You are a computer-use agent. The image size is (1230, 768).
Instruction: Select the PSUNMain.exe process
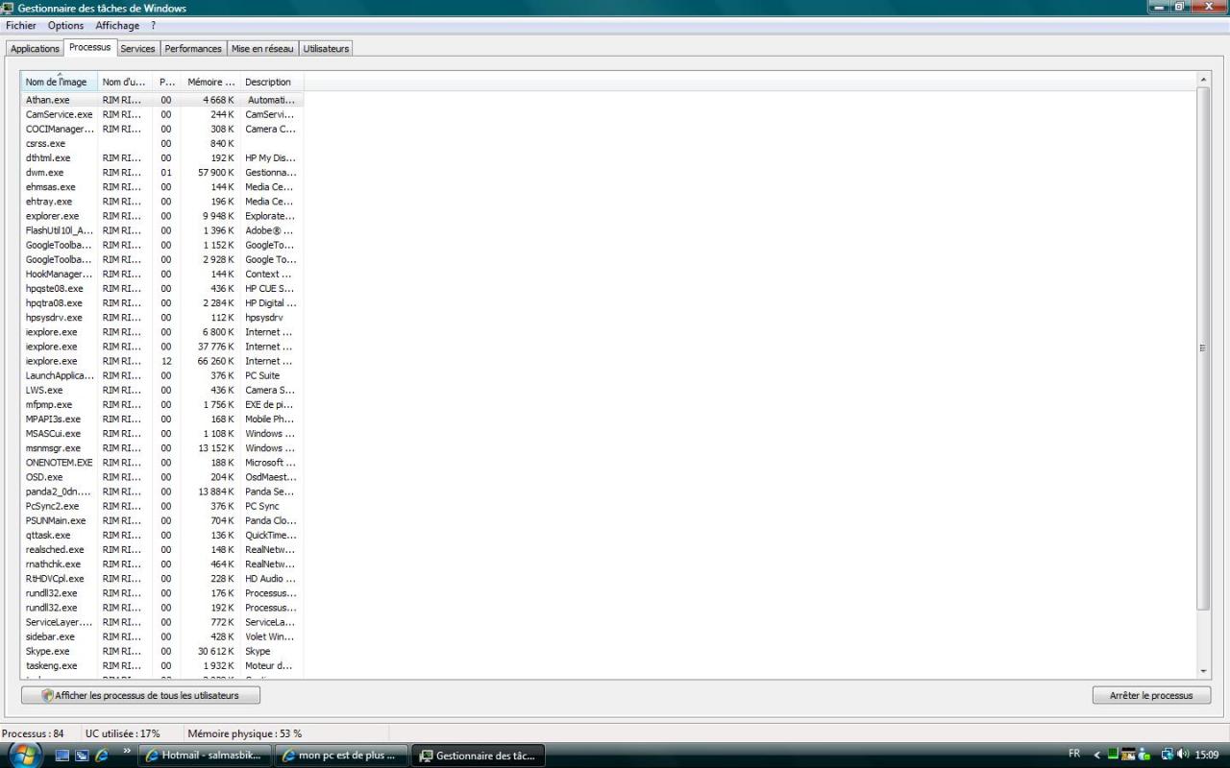point(161,520)
